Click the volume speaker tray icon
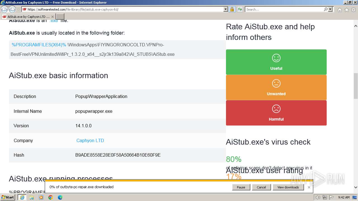Image resolution: width=358 pixels, height=201 pixels. click(x=318, y=197)
